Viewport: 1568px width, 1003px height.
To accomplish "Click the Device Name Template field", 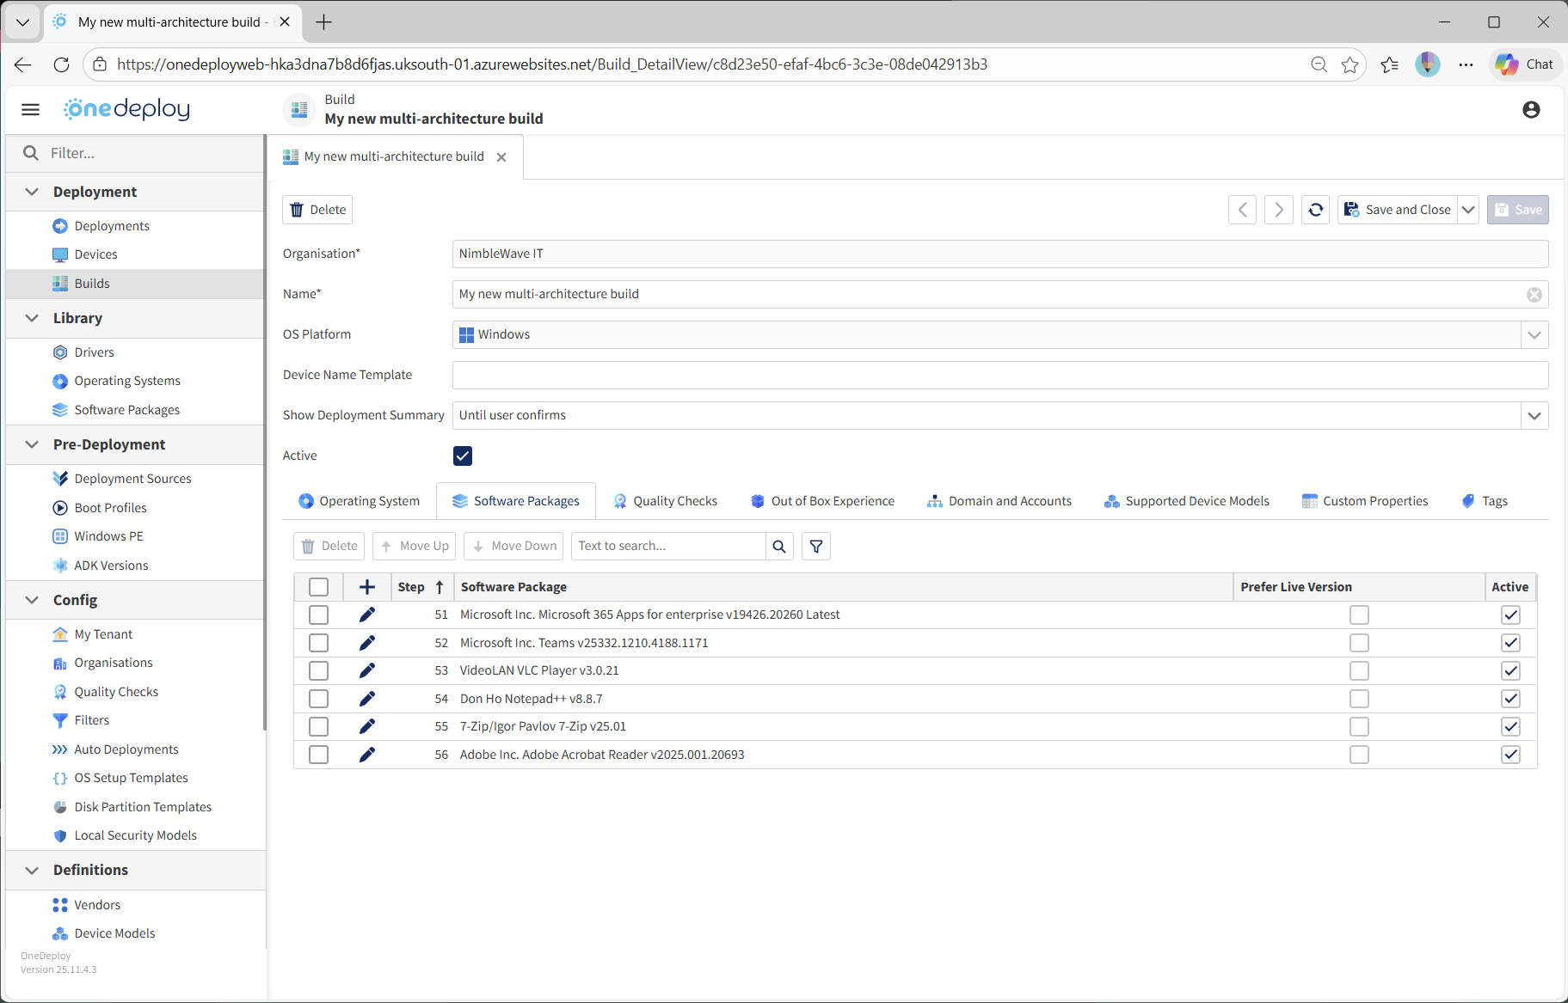I will (x=999, y=376).
